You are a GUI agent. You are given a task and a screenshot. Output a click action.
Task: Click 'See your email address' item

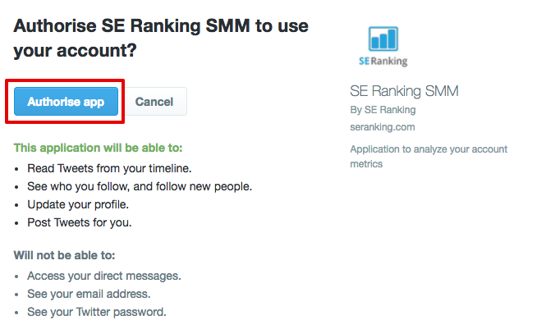(x=89, y=294)
